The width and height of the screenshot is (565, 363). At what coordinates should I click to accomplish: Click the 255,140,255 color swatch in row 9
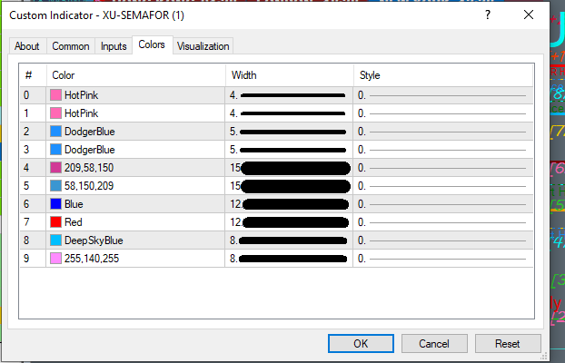pos(56,259)
